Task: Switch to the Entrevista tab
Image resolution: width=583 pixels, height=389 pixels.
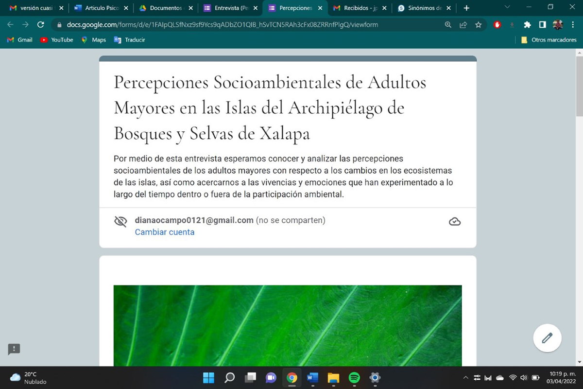Action: (228, 8)
